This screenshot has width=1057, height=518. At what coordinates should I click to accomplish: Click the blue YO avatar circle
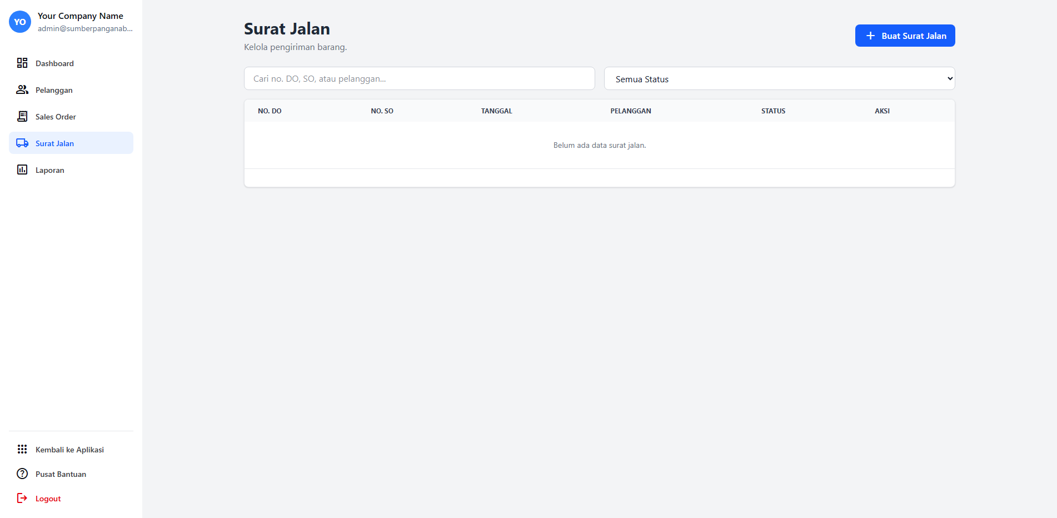point(20,22)
